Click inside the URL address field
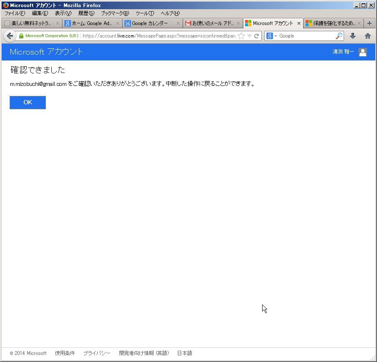Viewport: 377px width, 362px height. click(159, 36)
